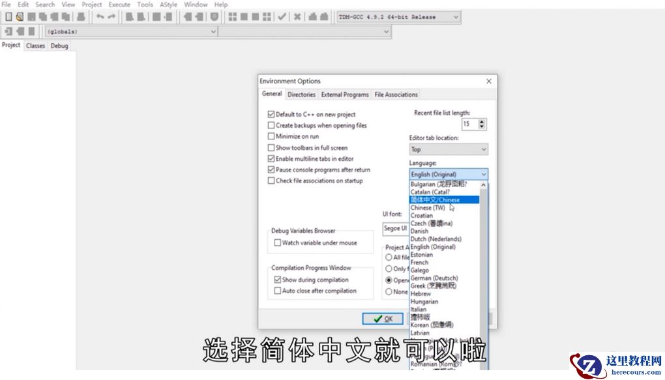665x380 pixels.
Task: Click the Print toolbar icon
Action: pyautogui.click(x=81, y=17)
